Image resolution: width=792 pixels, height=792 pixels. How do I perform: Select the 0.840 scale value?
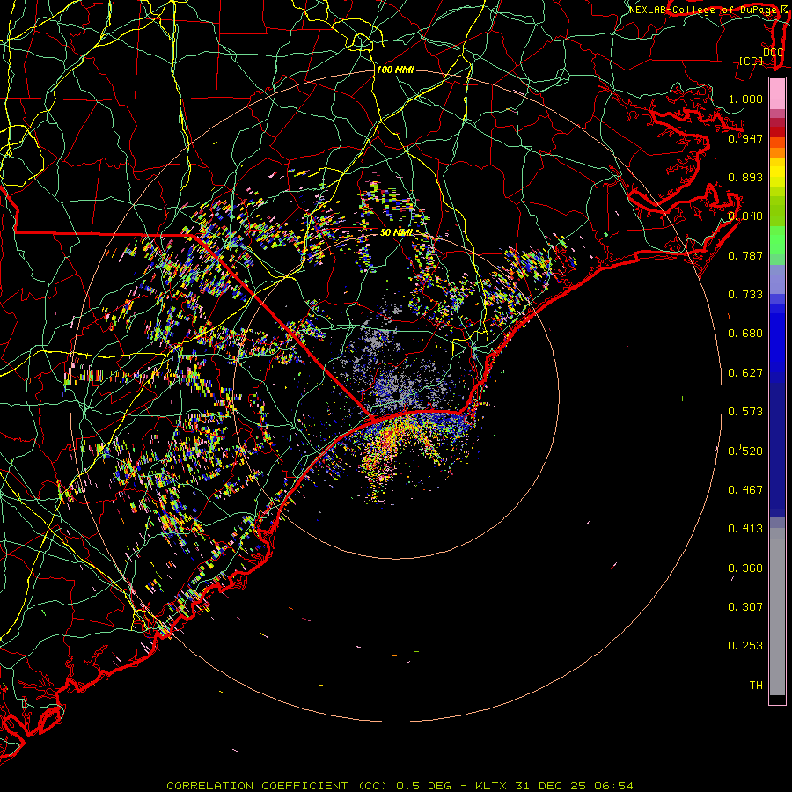(745, 216)
